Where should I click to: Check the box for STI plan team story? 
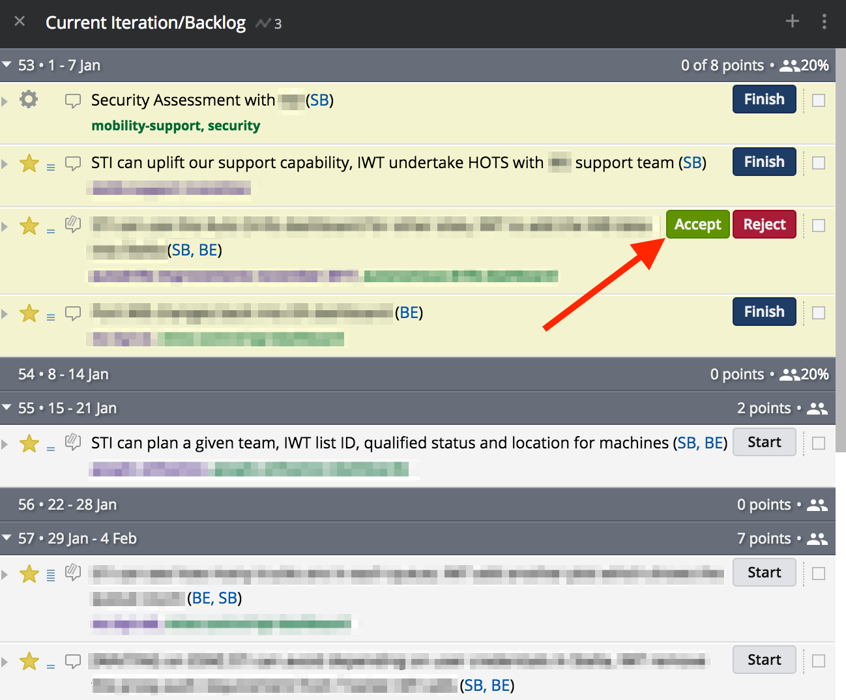tap(819, 443)
